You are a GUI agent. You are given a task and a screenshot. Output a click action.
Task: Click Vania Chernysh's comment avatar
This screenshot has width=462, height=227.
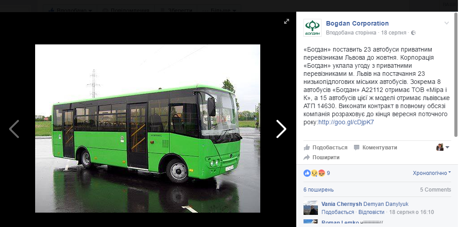pos(311,208)
